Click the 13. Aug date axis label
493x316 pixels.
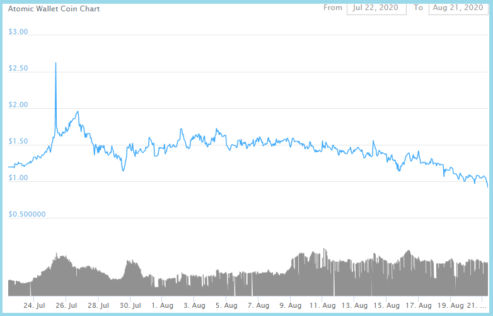[x=354, y=305]
